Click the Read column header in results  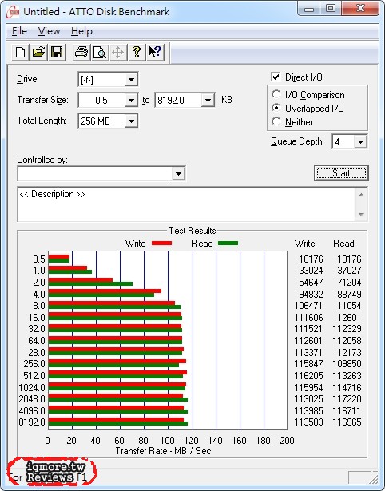tap(343, 244)
